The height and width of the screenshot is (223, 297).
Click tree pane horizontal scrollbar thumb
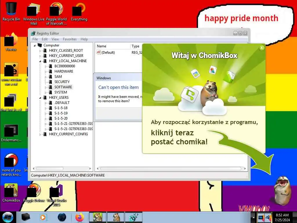(50, 169)
